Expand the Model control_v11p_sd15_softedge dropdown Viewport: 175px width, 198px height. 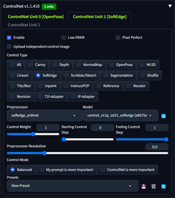[121, 115]
